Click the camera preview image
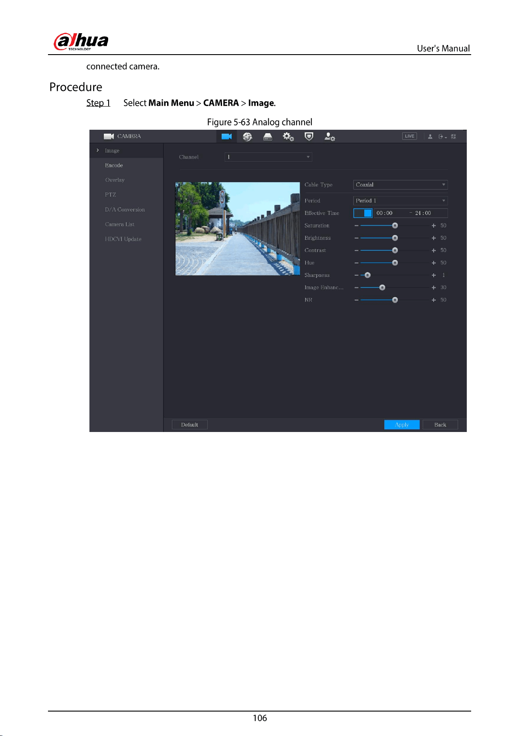520x736 pixels. [237, 229]
